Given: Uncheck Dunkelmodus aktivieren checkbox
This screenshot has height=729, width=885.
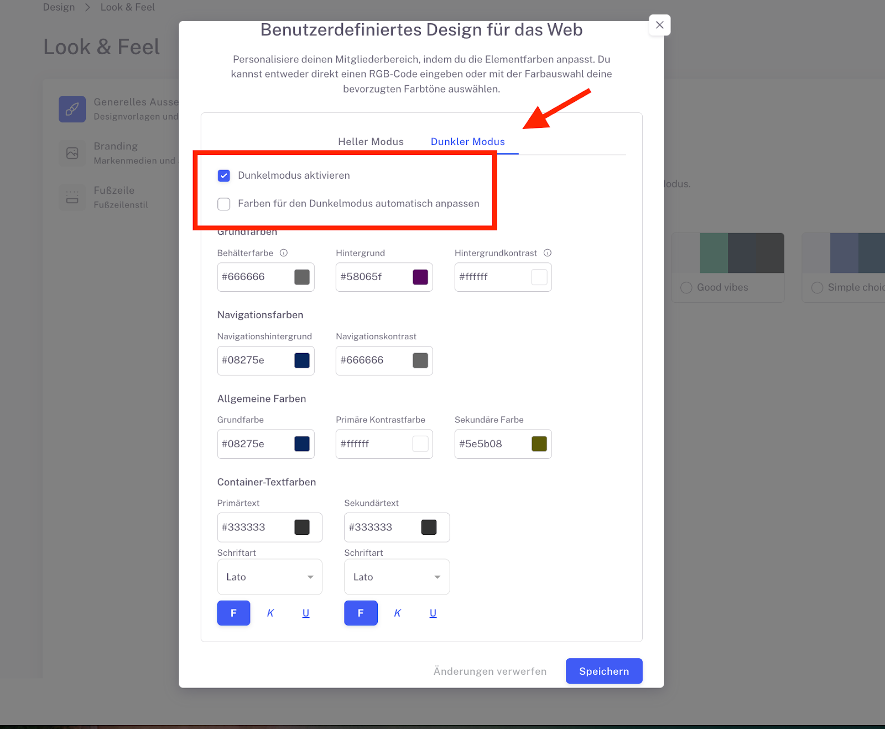Looking at the screenshot, I should pyautogui.click(x=224, y=175).
